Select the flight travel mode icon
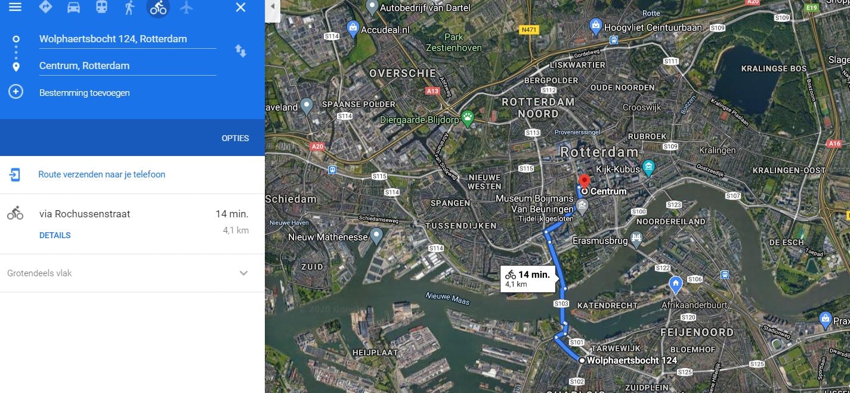This screenshot has width=850, height=393. click(x=186, y=7)
